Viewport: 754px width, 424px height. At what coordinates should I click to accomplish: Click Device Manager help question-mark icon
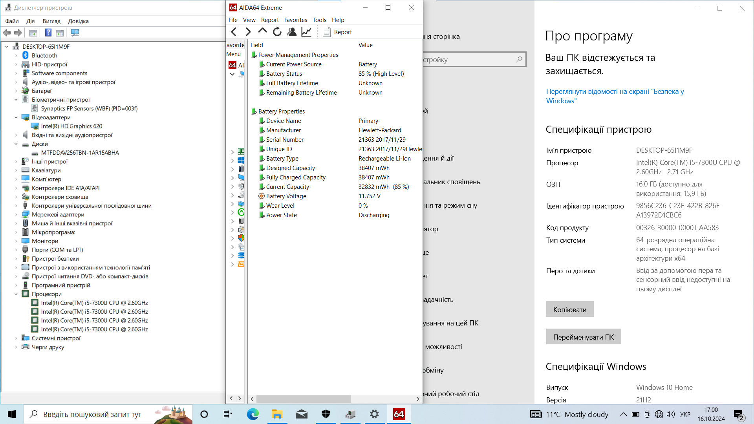[x=48, y=33]
